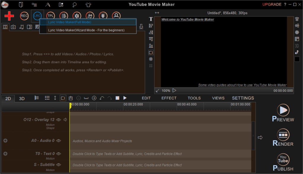Redo with the curved right arrow
Screen dimensions: 303x174
(x=109, y=98)
